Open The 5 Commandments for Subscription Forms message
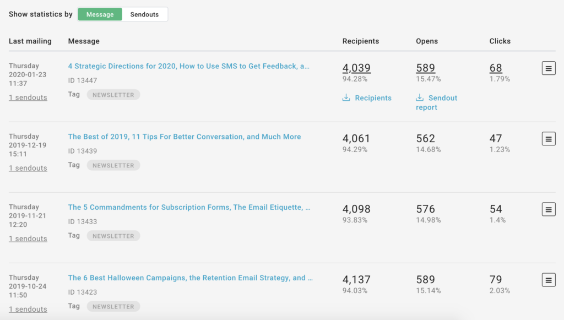Screen dimensions: 564x320 tap(189, 207)
